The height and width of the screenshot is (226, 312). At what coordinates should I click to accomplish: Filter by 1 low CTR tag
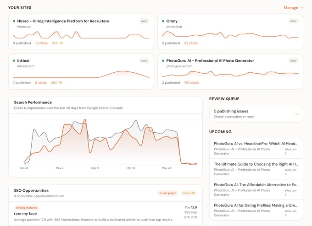point(189,193)
